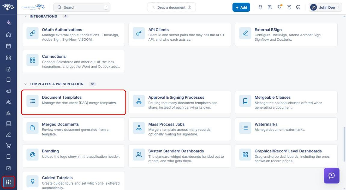Open the pen icon in sidebar

8,135
